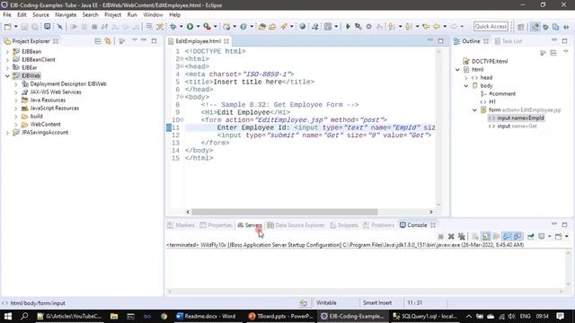This screenshot has height=323, width=575.
Task: Open the Window menu
Action: pos(153,14)
